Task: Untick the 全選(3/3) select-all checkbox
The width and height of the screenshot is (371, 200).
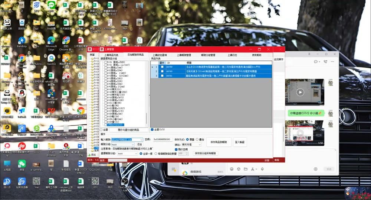Action: click(x=152, y=130)
